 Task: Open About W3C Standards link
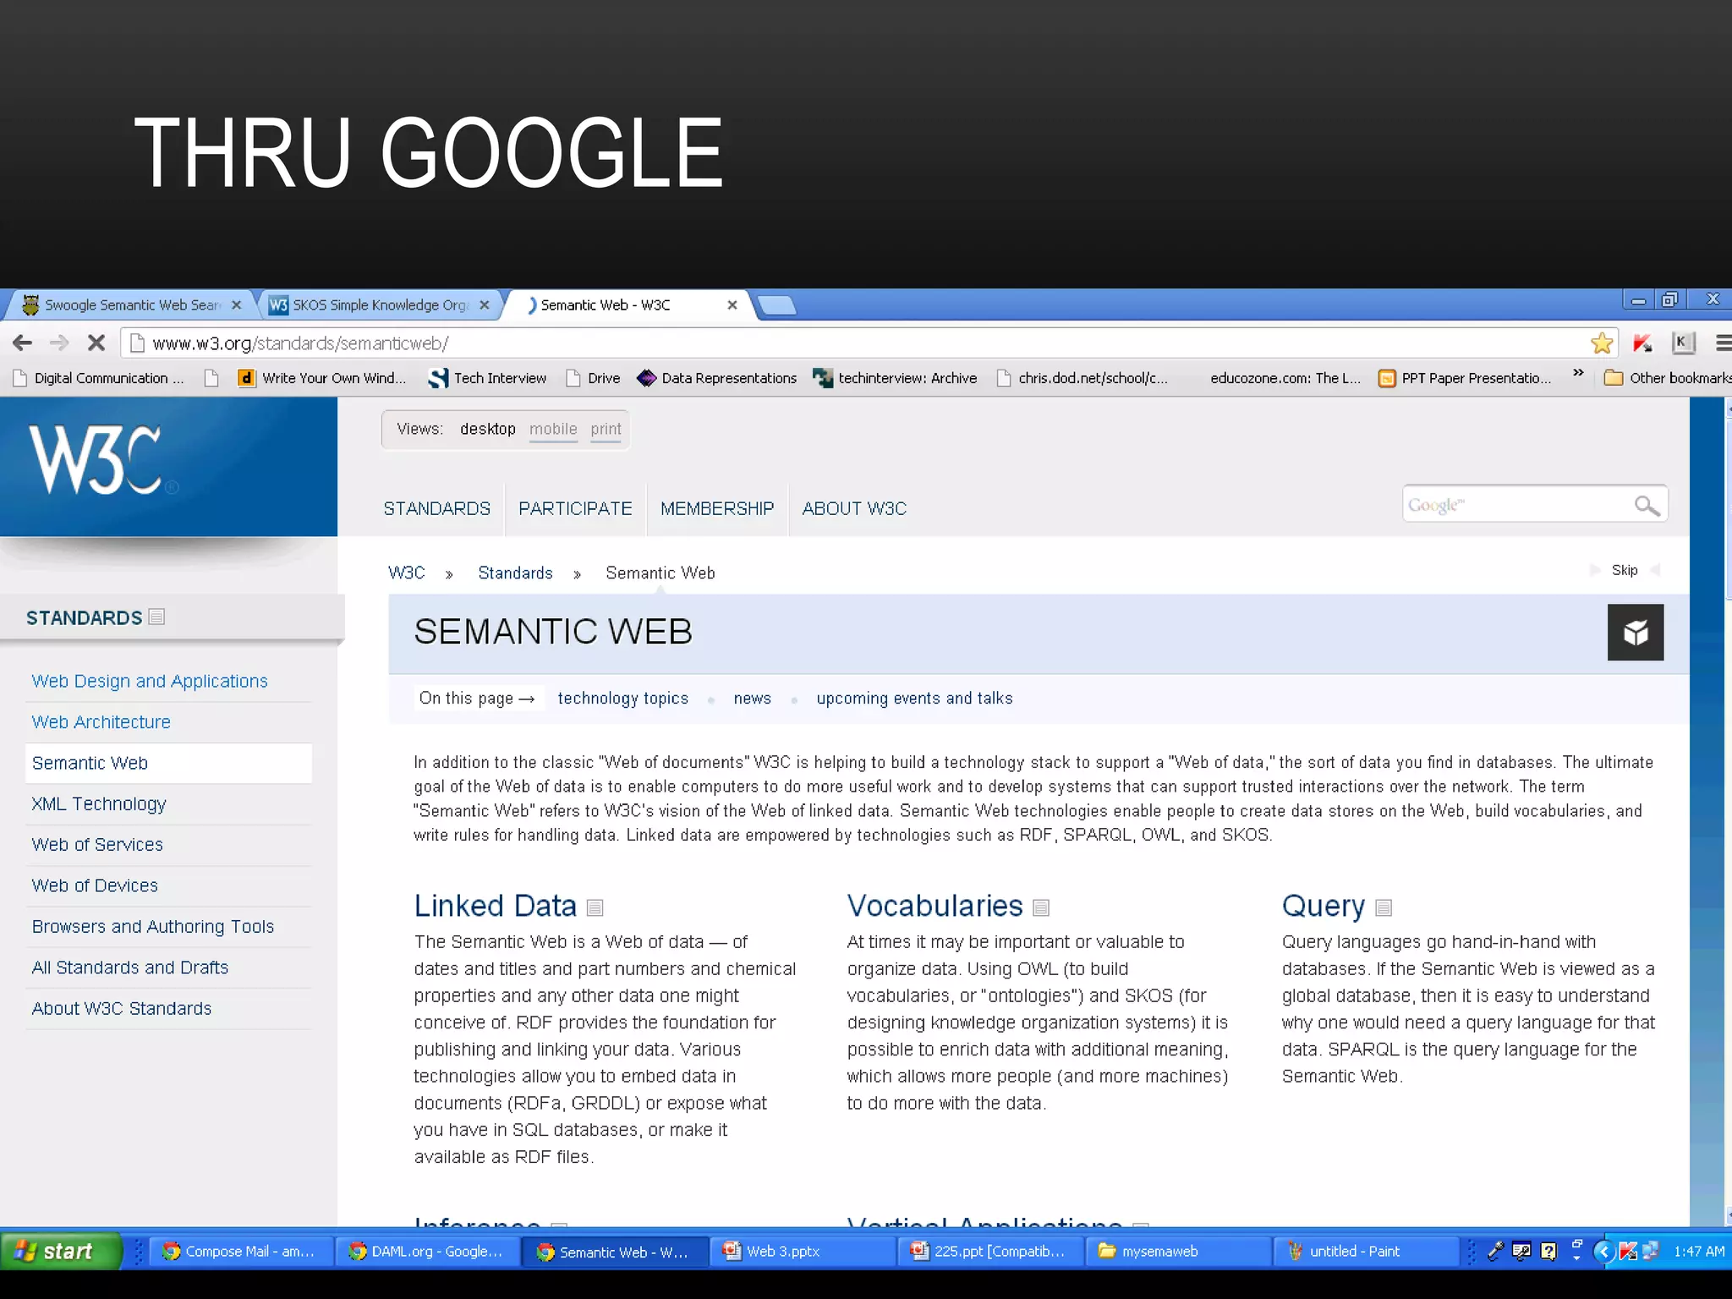122,1008
